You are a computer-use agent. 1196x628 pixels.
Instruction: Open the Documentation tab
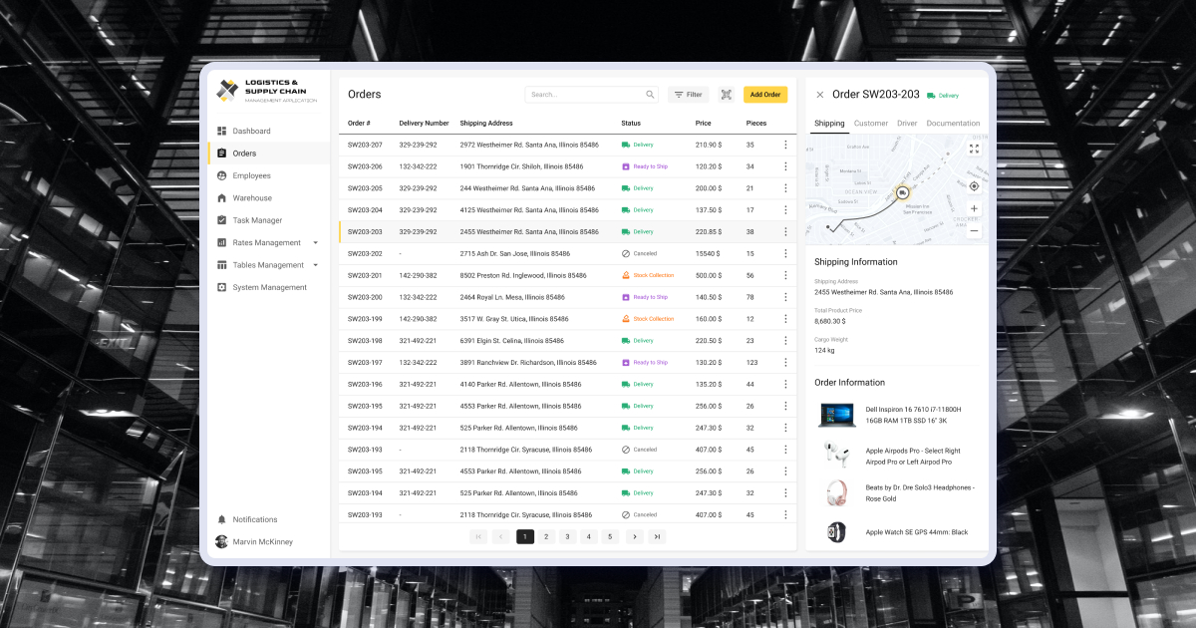click(x=953, y=123)
